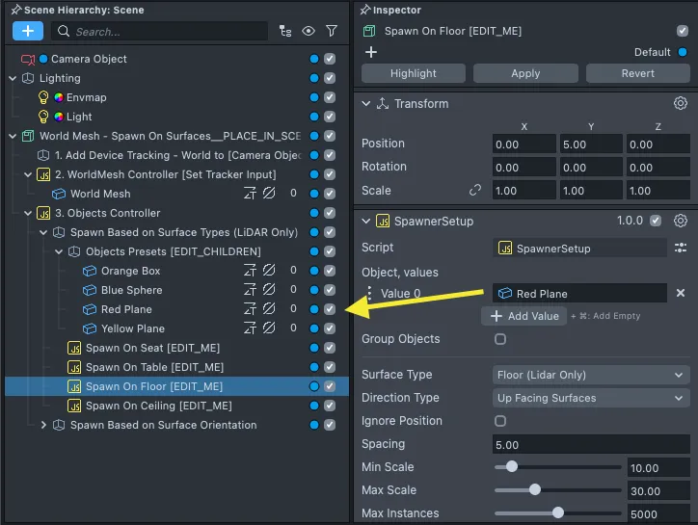Select the Blue Sphere object in hierarchy
698x525 pixels.
pos(131,290)
